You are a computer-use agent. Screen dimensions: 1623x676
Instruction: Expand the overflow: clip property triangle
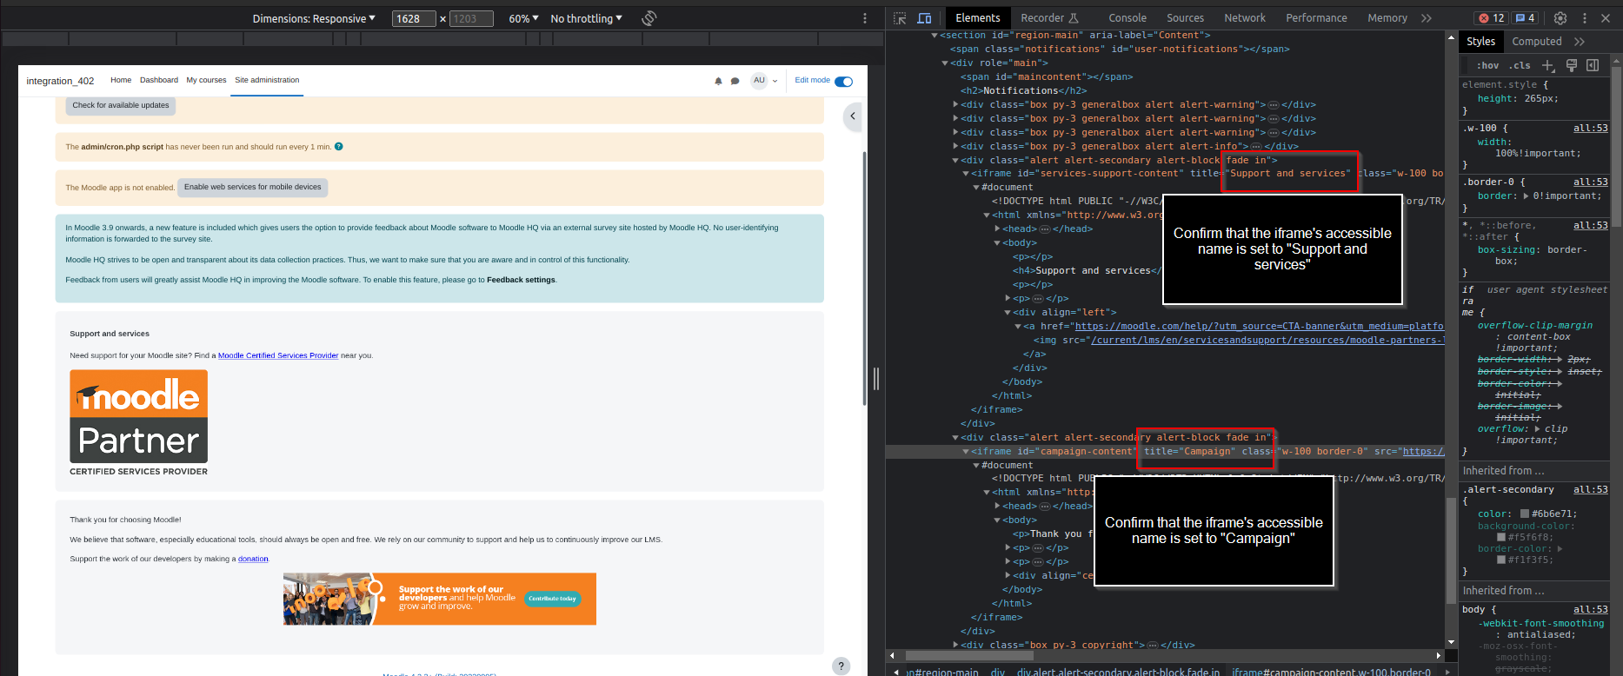1538,429
